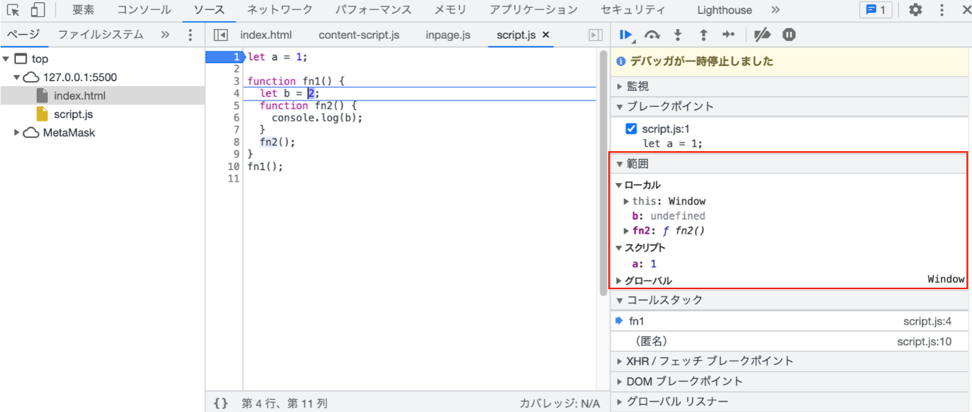
Task: Expand the MetaMask tree node
Action: tap(17, 132)
